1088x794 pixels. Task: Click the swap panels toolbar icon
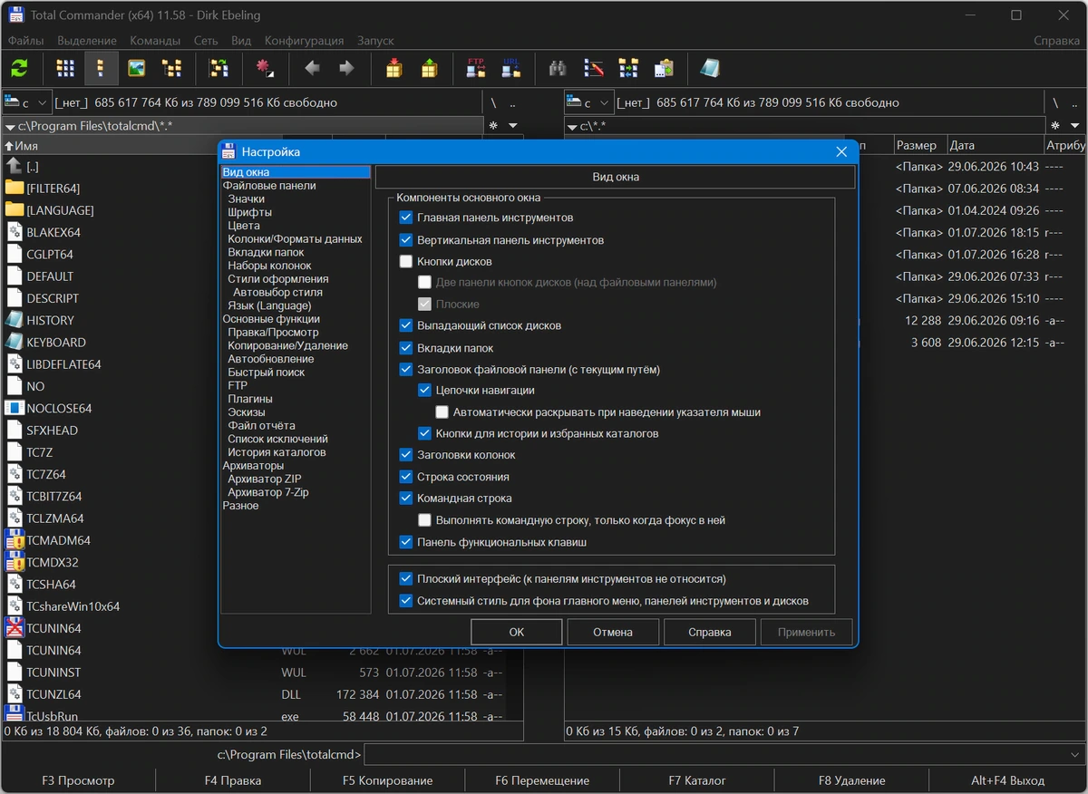pos(219,68)
